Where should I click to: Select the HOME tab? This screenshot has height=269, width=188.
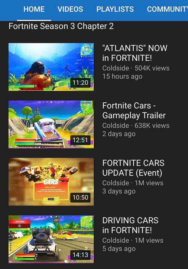[34, 9]
